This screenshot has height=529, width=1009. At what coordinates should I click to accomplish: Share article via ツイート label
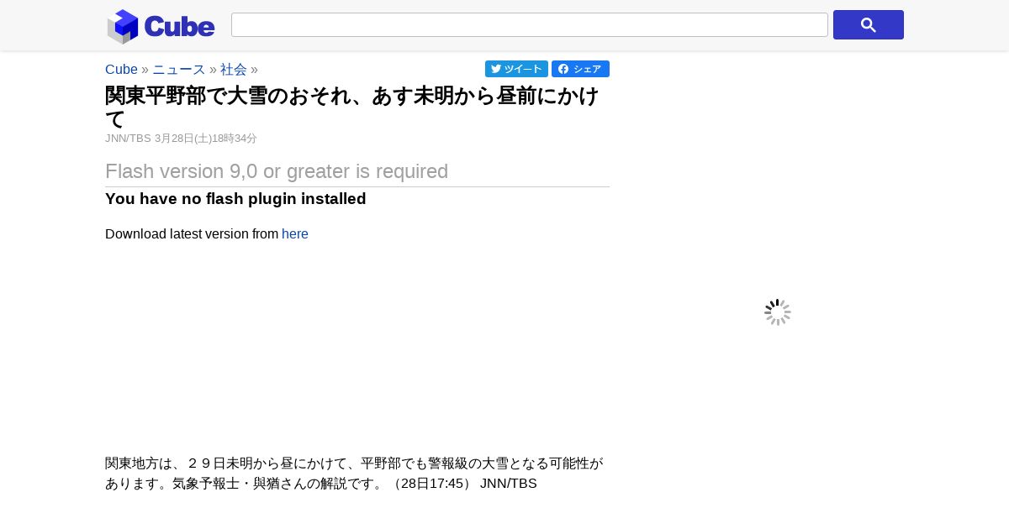pyautogui.click(x=523, y=69)
